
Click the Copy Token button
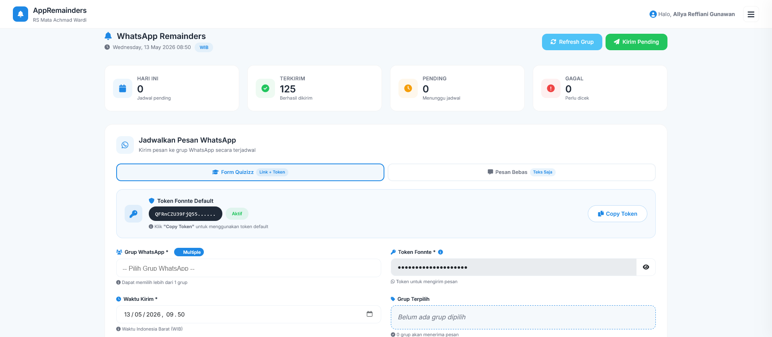pyautogui.click(x=617, y=214)
